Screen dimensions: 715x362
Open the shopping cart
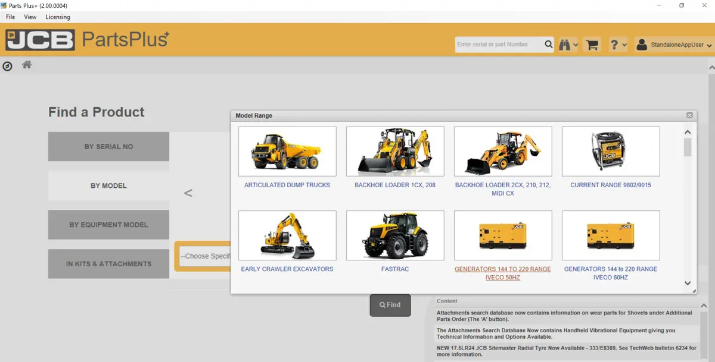[x=592, y=45]
